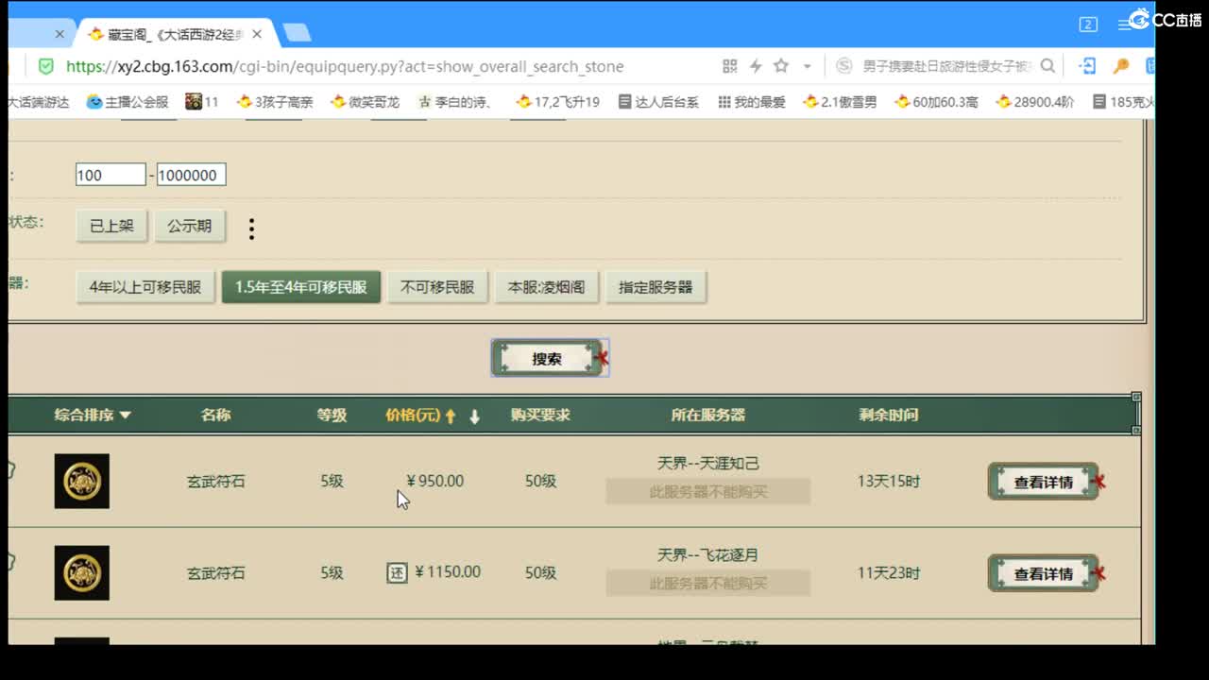The width and height of the screenshot is (1209, 680).
Task: Open bookmark 60加60.3高
Action: [936, 102]
